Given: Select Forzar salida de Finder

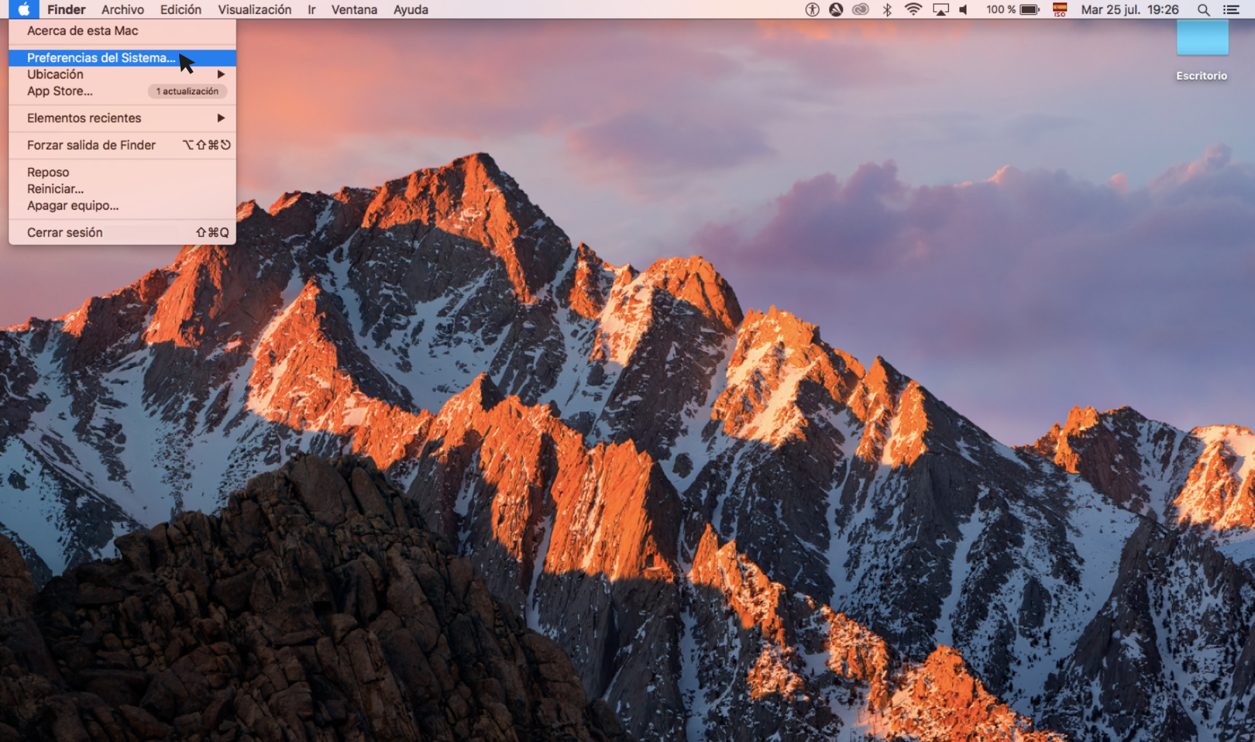Looking at the screenshot, I should point(91,145).
